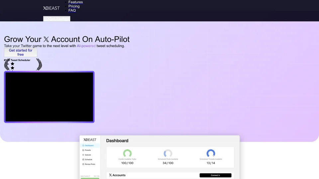Click the left laurel wreath badge icon
Image resolution: width=319 pixels, height=179 pixels.
(x=7, y=65)
